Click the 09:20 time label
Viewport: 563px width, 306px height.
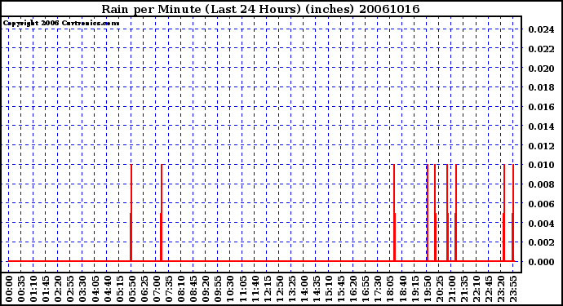point(205,289)
